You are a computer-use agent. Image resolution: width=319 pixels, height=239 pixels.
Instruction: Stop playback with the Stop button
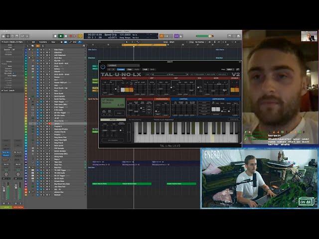point(55,36)
